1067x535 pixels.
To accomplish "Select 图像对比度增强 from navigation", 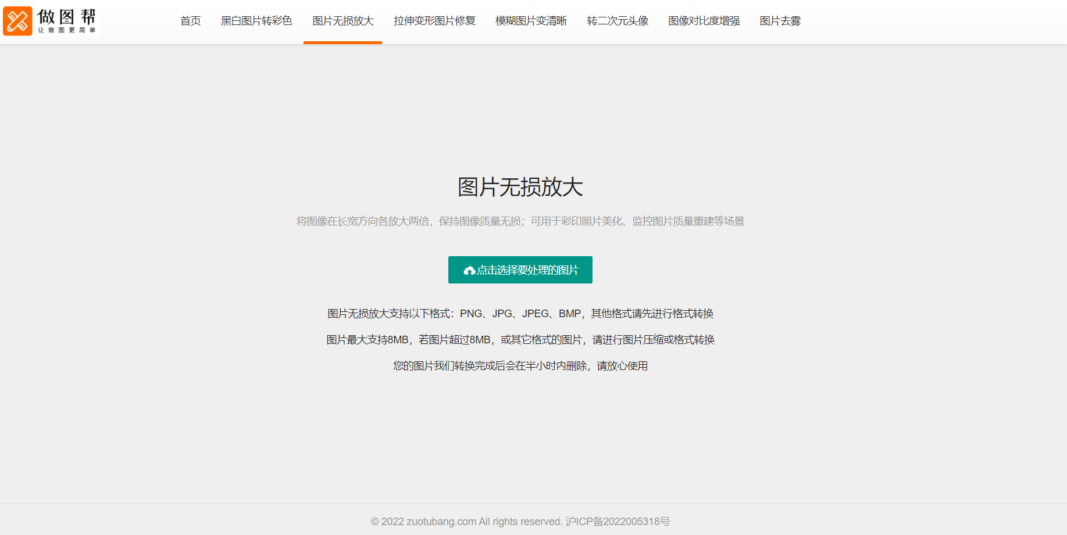I will pos(704,21).
